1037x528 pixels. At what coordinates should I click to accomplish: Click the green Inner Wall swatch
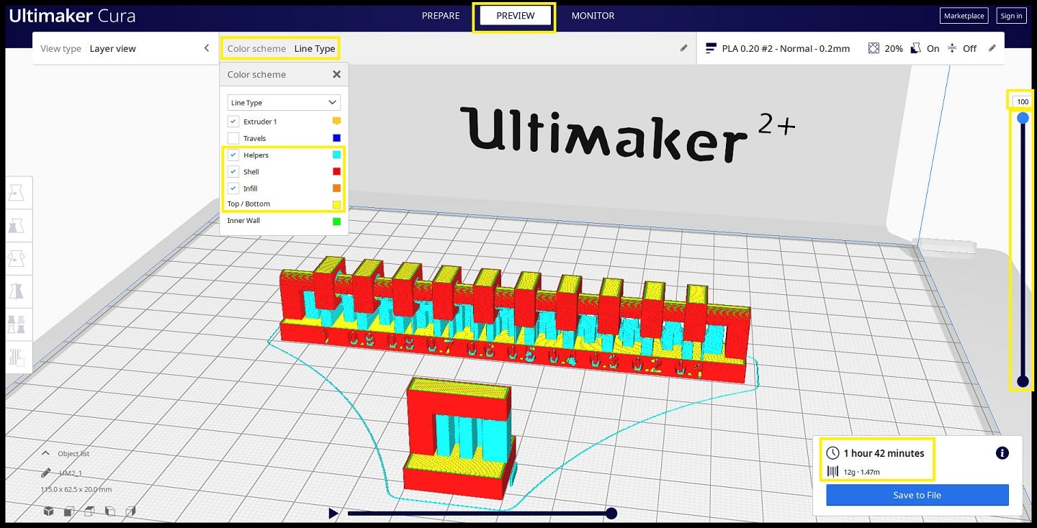coord(336,221)
